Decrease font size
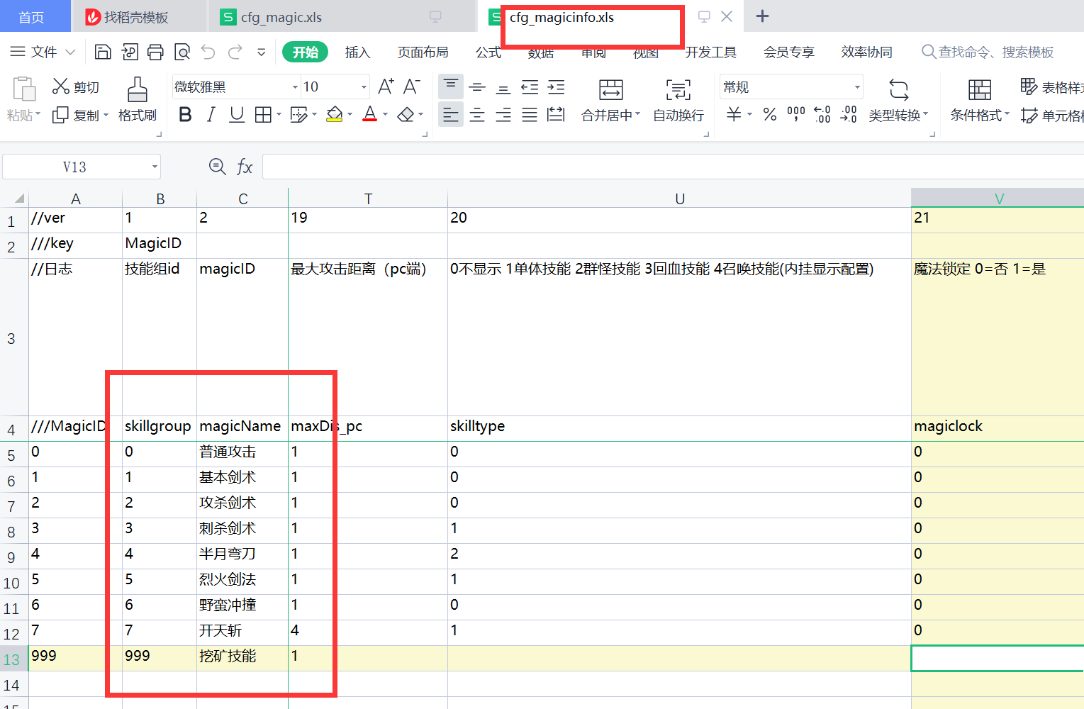The width and height of the screenshot is (1084, 709). [411, 86]
